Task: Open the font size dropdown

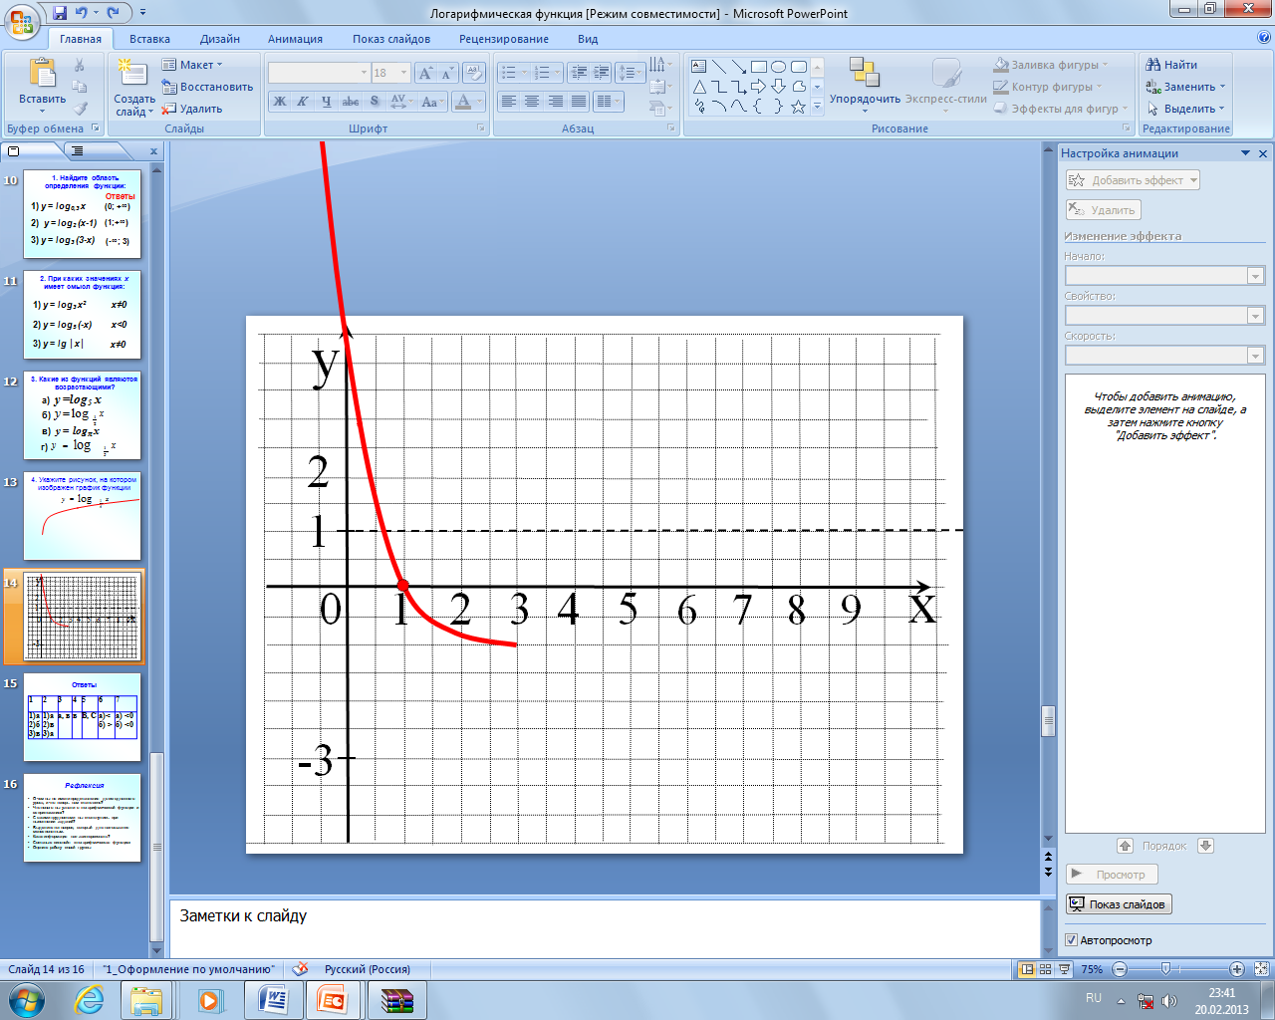Action: click(403, 73)
